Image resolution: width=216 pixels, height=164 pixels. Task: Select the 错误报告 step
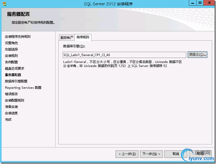click(12, 94)
